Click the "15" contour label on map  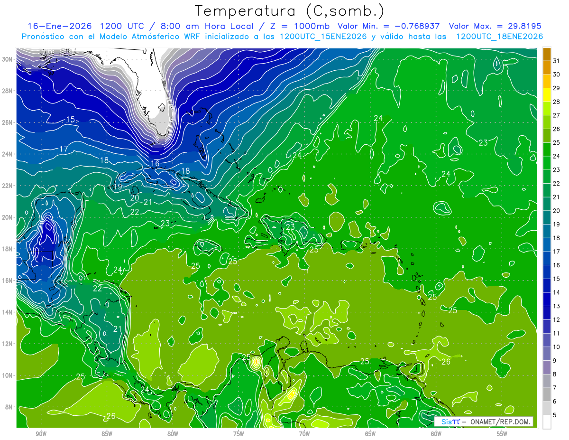point(70,120)
